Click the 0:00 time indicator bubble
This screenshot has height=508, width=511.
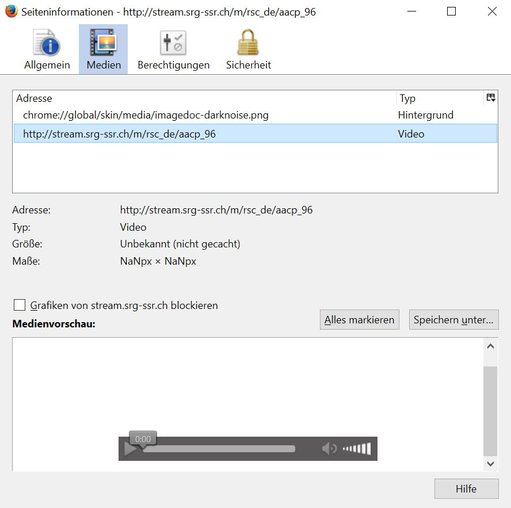click(x=143, y=439)
